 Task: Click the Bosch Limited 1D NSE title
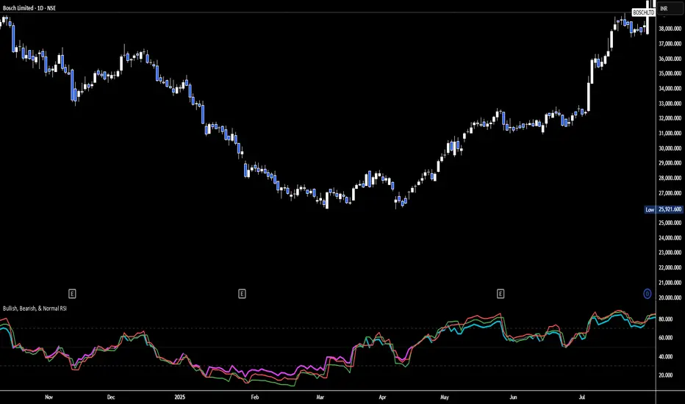pyautogui.click(x=29, y=8)
